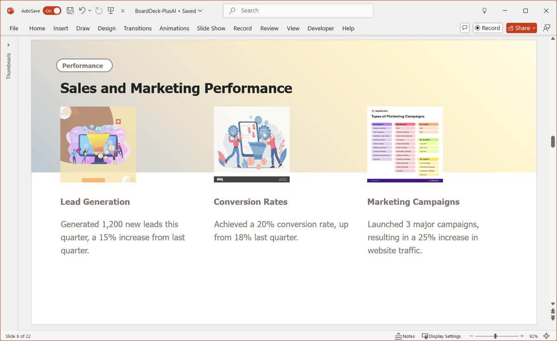The height and width of the screenshot is (341, 557).
Task: Toggle the AutoSave switch off
Action: (x=52, y=11)
